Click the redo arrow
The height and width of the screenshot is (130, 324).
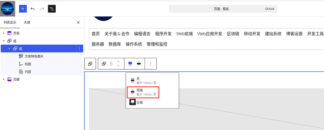click(42, 9)
